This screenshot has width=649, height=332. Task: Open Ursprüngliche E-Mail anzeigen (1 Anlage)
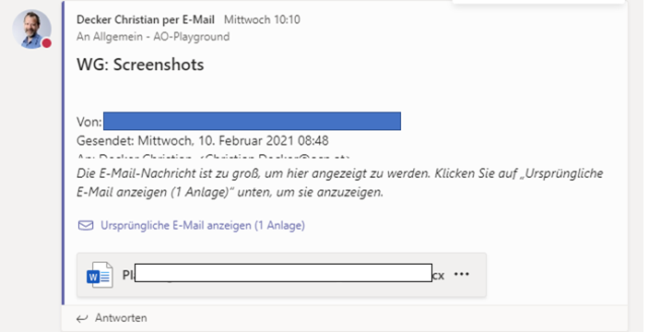203,225
